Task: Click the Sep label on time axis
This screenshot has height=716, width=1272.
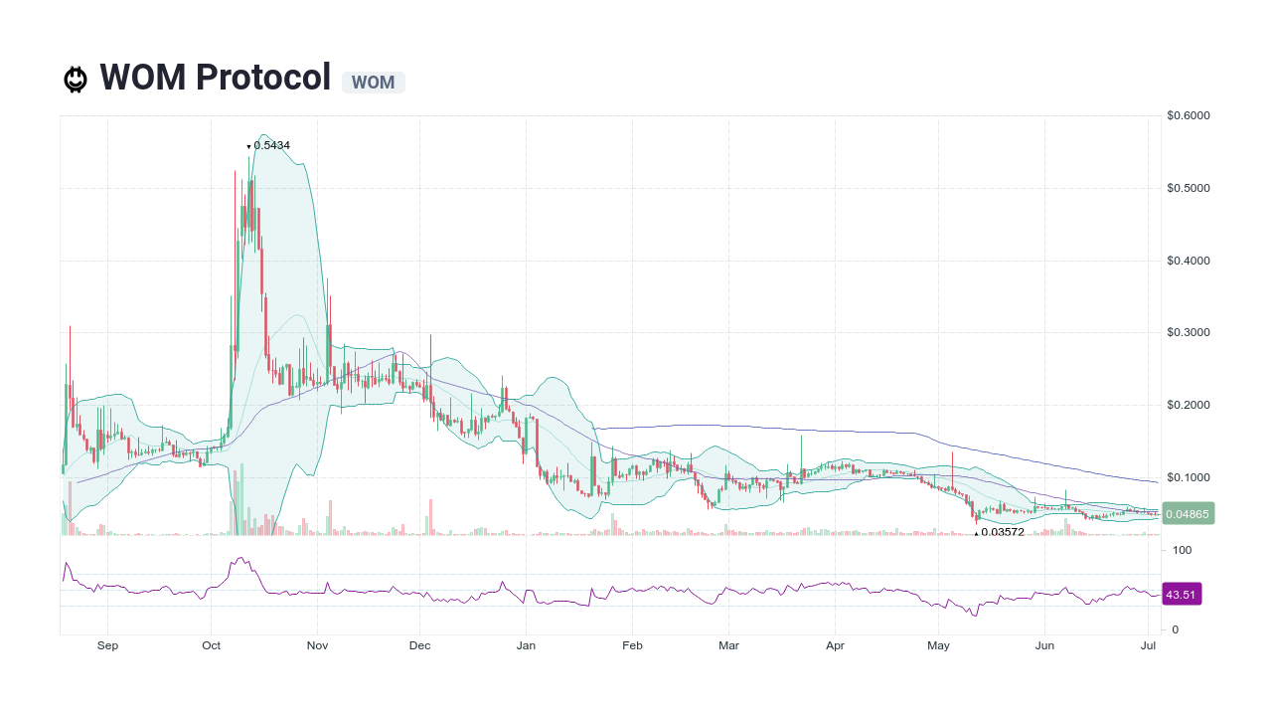Action: click(x=107, y=645)
